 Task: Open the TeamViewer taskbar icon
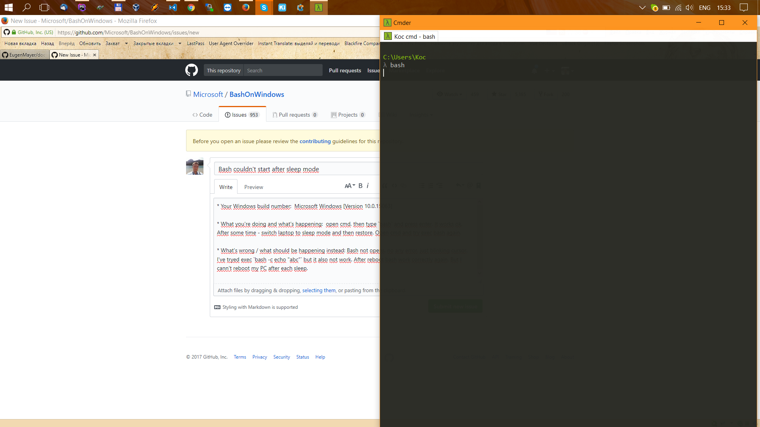(x=228, y=7)
